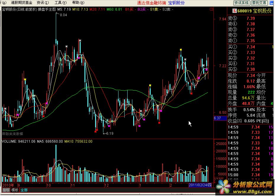275x196 pixels.
Task: Open the 港股期货基金 menu
Action: (22, 3)
